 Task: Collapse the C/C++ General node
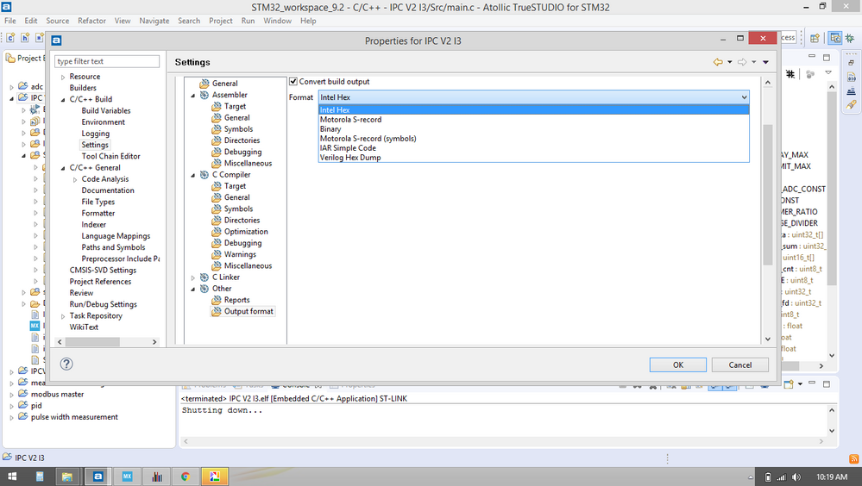(63, 168)
